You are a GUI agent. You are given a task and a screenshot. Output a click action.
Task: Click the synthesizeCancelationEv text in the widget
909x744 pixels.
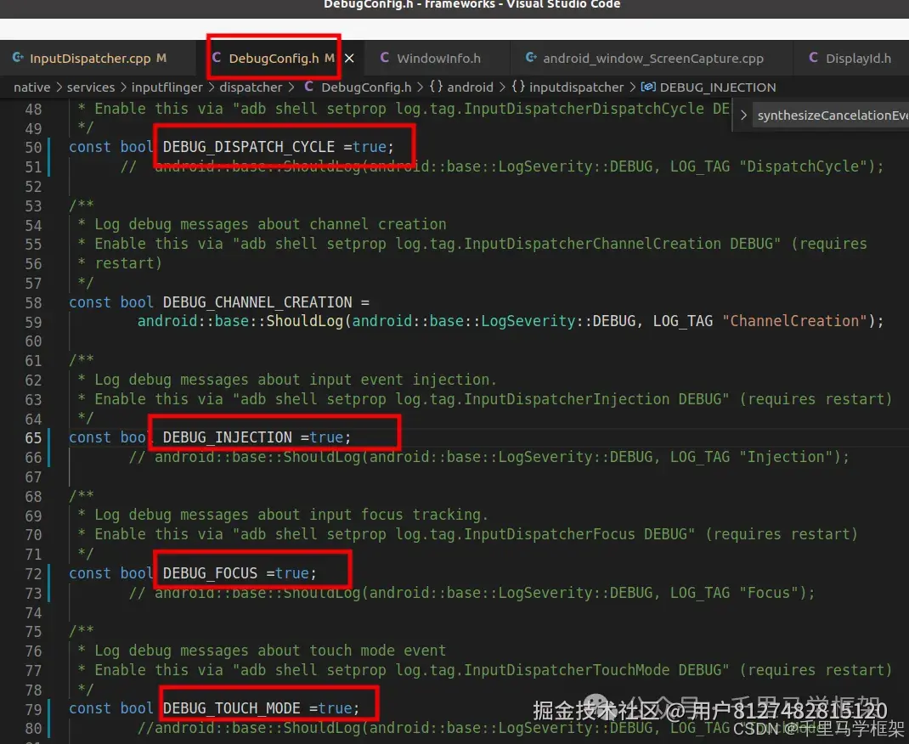(x=833, y=116)
